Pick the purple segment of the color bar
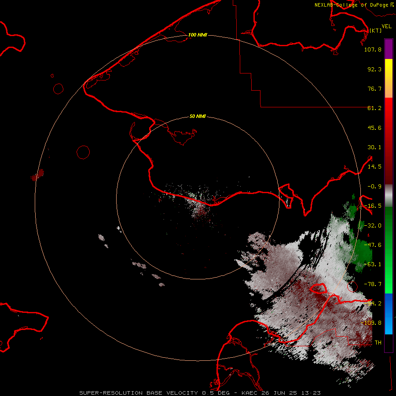The image size is (396, 396). click(389, 49)
